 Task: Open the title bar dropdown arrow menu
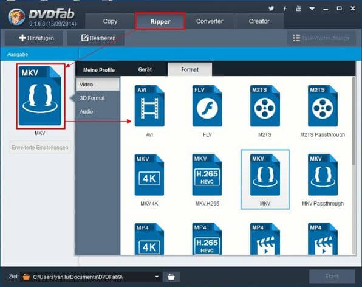(312, 9)
